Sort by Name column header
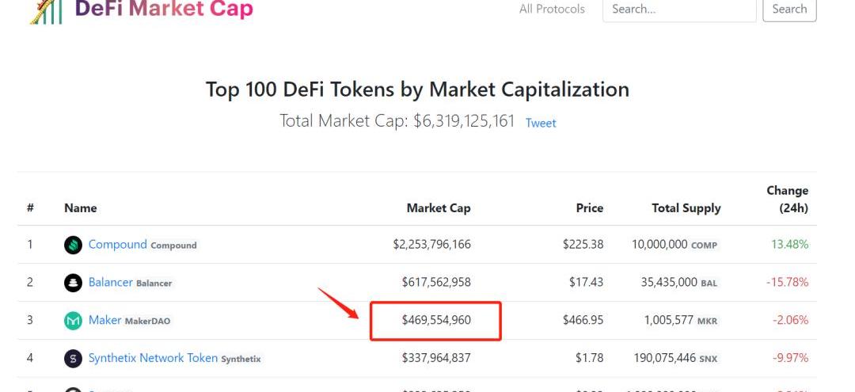This screenshot has height=392, width=855. tap(80, 207)
